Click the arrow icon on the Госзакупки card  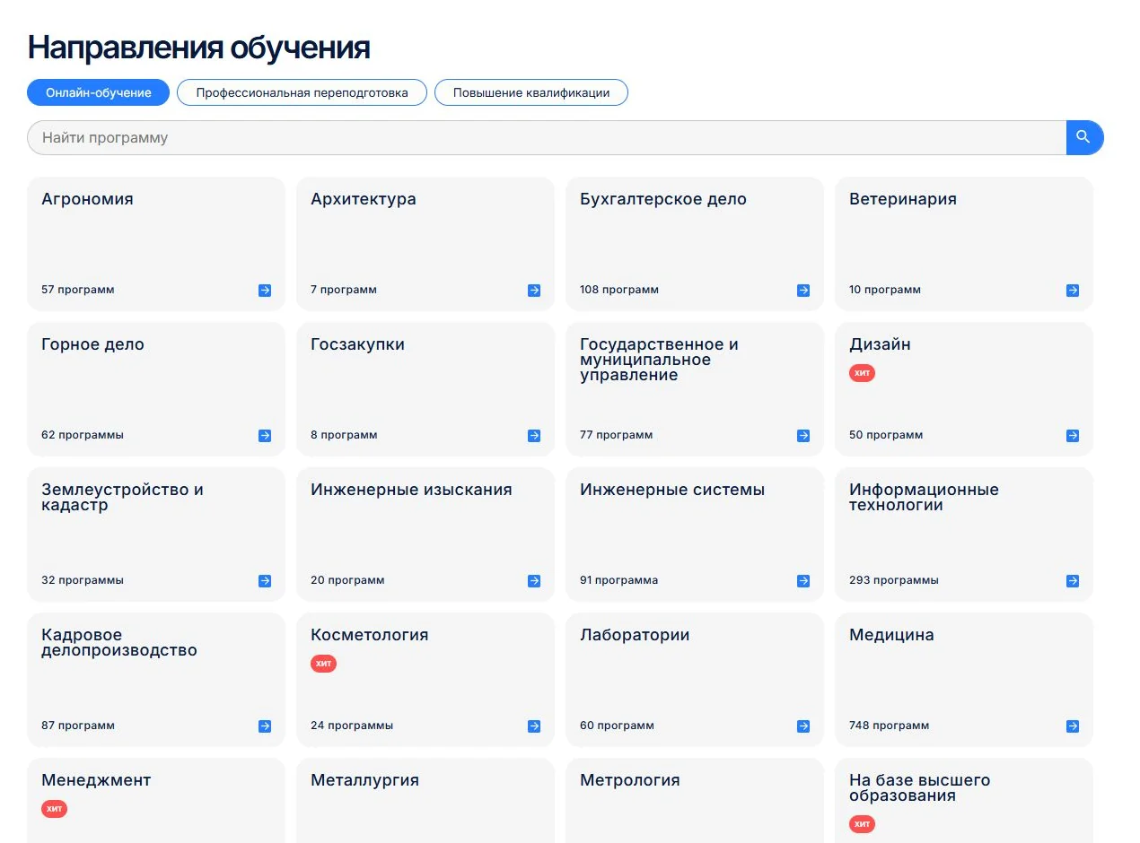(x=534, y=436)
